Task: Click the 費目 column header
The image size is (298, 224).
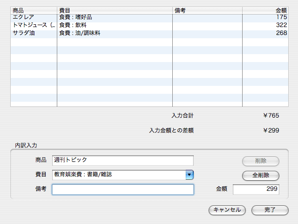Action: pyautogui.click(x=115, y=10)
